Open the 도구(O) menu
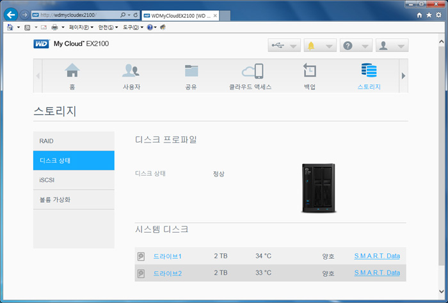 tap(133, 27)
